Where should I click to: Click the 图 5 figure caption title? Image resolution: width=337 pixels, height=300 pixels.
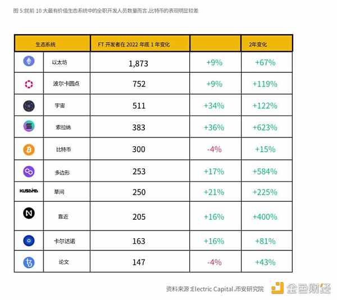pos(106,10)
